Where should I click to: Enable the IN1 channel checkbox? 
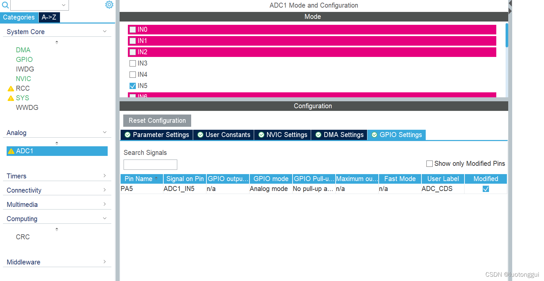pos(133,41)
